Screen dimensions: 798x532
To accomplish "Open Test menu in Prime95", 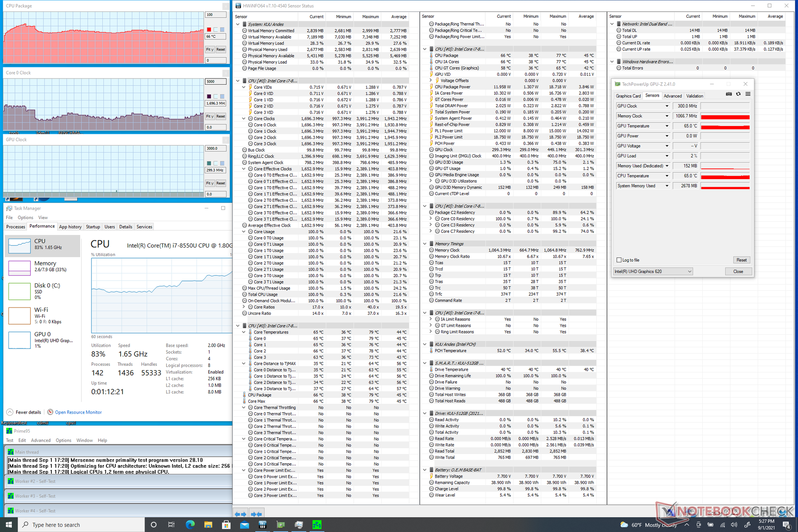I will pos(10,440).
